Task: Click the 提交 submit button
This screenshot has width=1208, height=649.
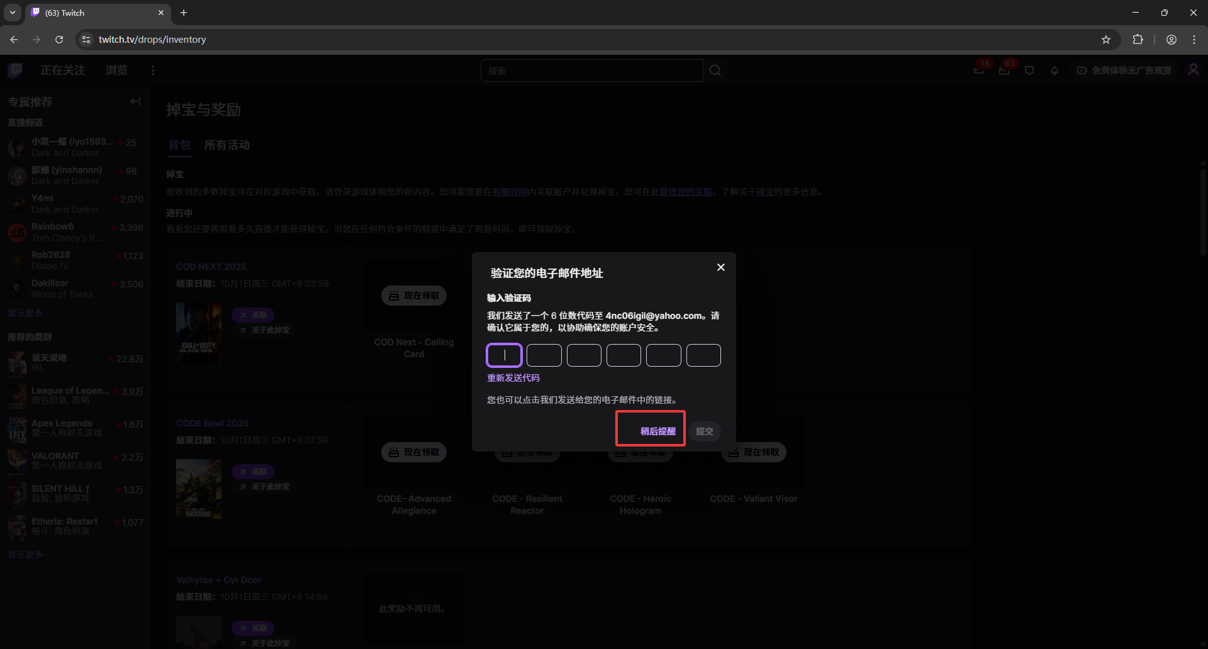Action: [705, 431]
